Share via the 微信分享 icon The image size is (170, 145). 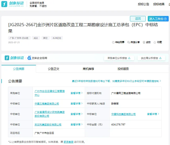coord(128,42)
